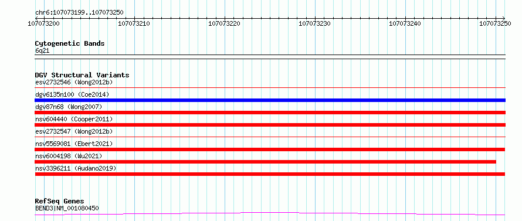Screen dimensions: 522x221
Task: Click the blue dgv6135n100 variant bar
Action: tap(270, 100)
